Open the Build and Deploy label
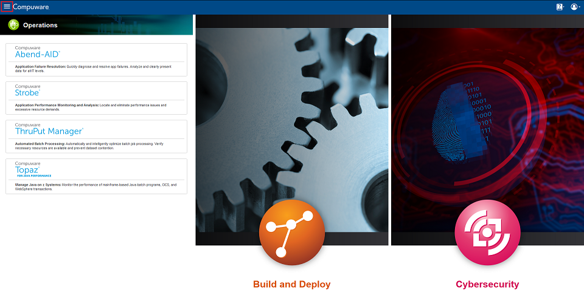This screenshot has width=584, height=295. point(291,284)
